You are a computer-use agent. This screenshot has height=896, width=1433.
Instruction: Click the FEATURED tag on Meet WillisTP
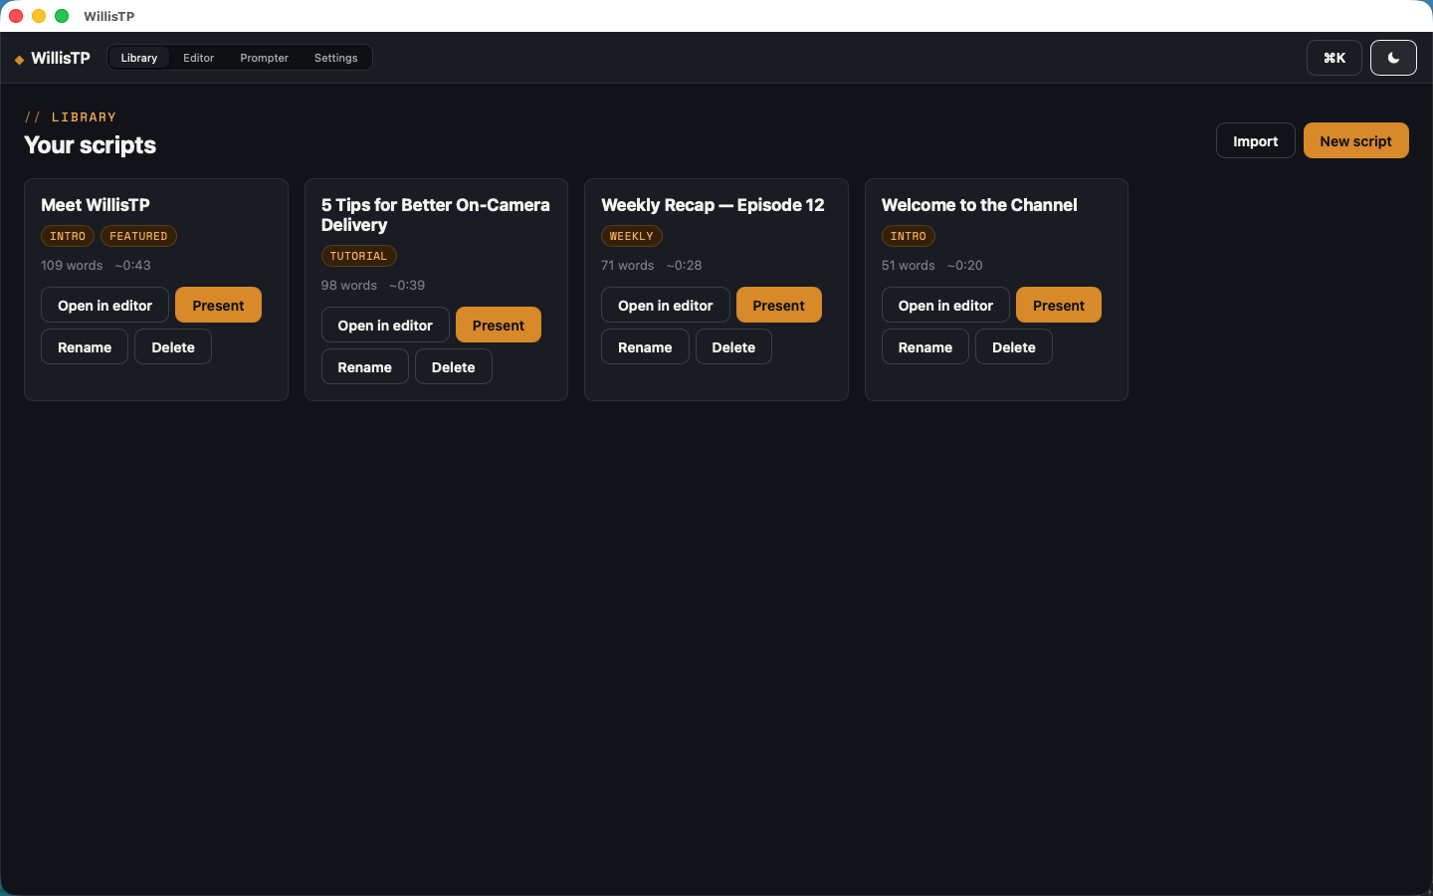[x=138, y=236]
